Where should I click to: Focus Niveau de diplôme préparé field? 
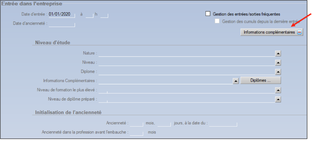point(187,99)
